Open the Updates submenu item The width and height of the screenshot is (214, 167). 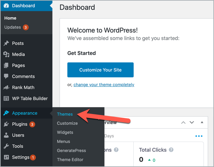click(13, 27)
